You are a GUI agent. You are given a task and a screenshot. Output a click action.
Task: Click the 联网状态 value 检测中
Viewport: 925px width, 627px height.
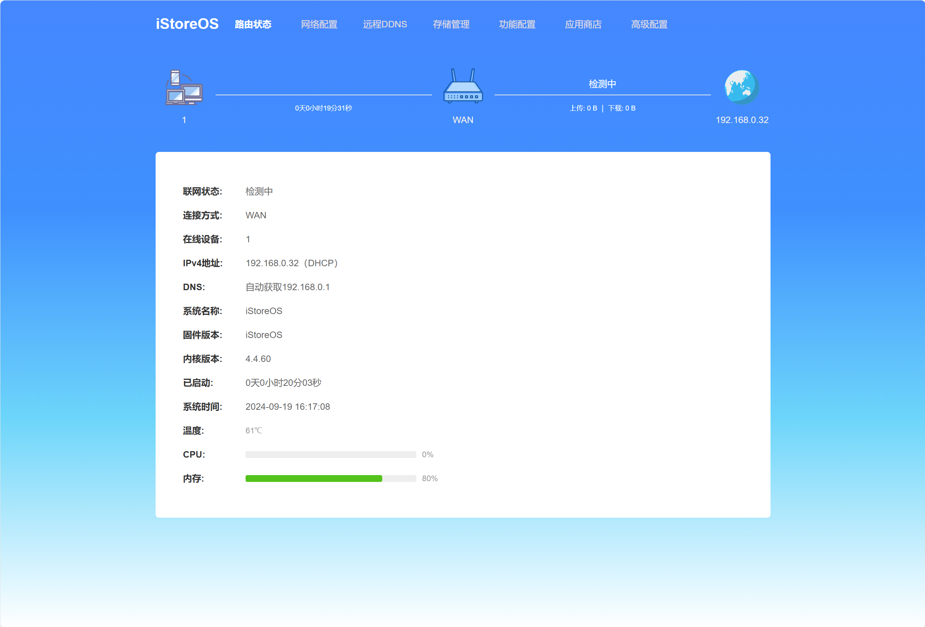[x=259, y=192]
